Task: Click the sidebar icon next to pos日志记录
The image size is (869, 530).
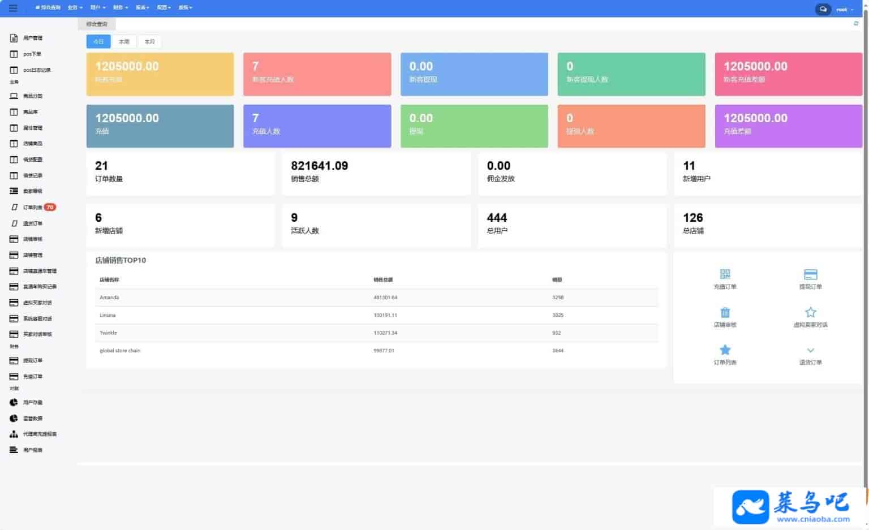Action: pos(14,70)
